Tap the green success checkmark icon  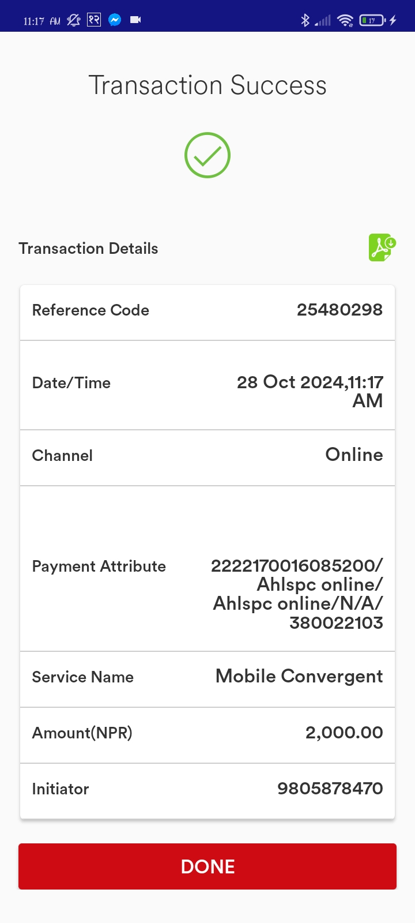click(x=207, y=155)
